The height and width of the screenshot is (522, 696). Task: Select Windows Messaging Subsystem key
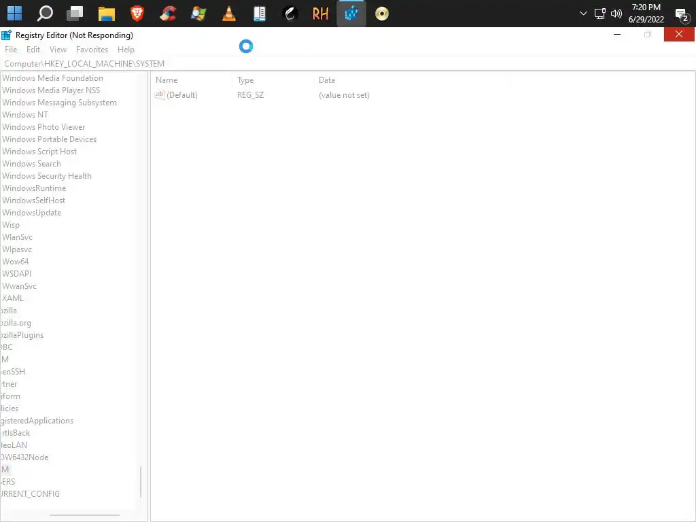coord(60,103)
